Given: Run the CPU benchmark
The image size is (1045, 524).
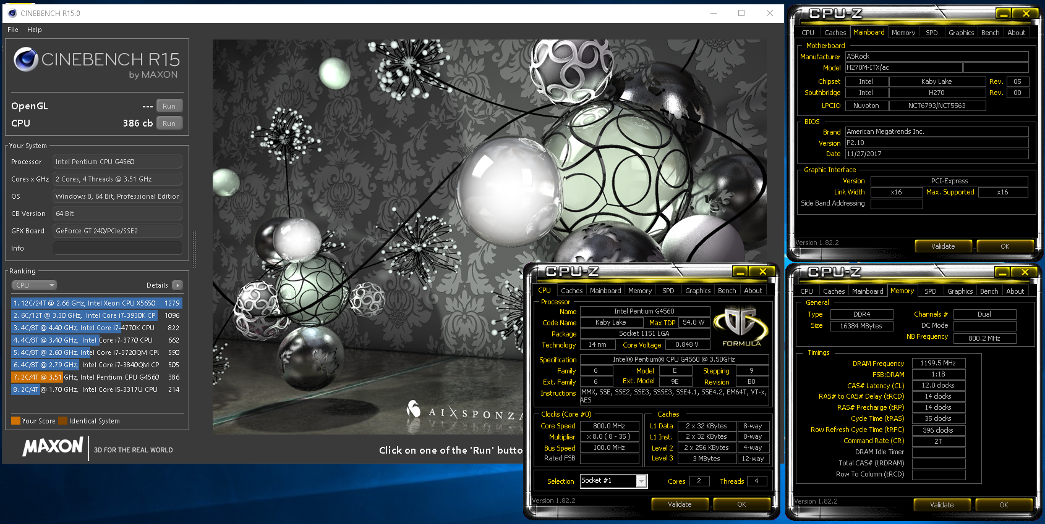Looking at the screenshot, I should (x=169, y=123).
